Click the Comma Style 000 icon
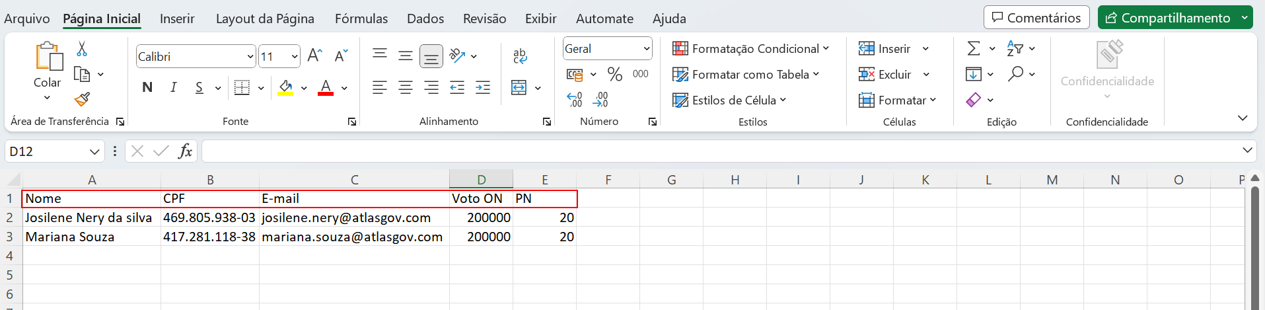The image size is (1265, 310). (640, 74)
